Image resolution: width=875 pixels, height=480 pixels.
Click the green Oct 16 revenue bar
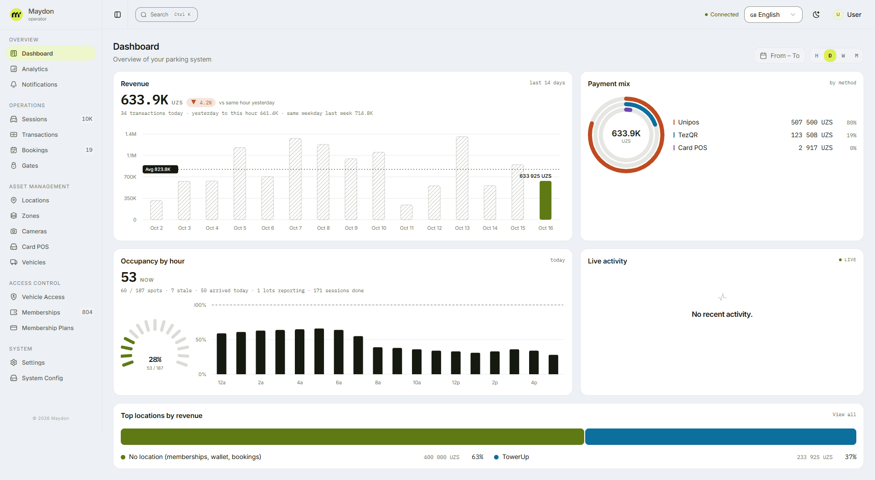coord(546,201)
